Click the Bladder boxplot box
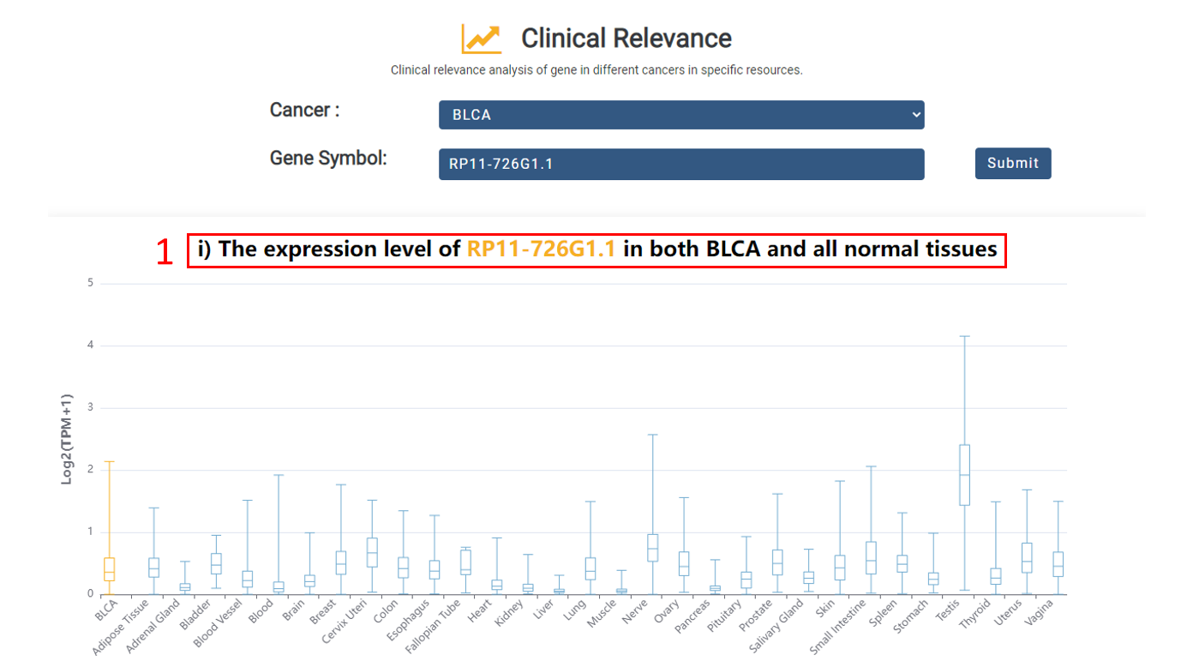This screenshot has width=1199, height=667. [216, 563]
